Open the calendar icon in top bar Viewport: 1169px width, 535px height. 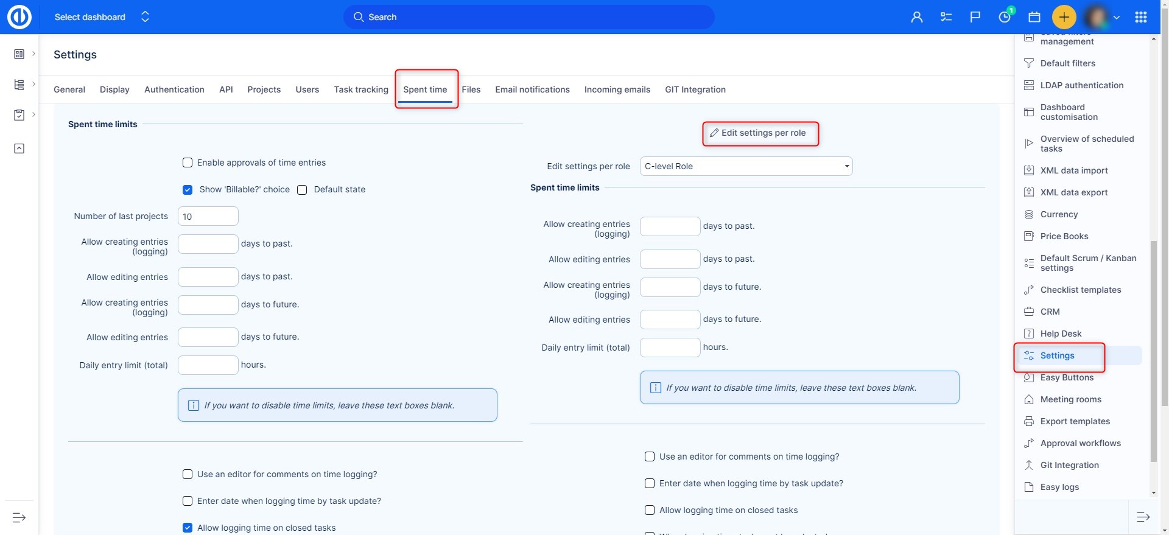[x=1034, y=17]
